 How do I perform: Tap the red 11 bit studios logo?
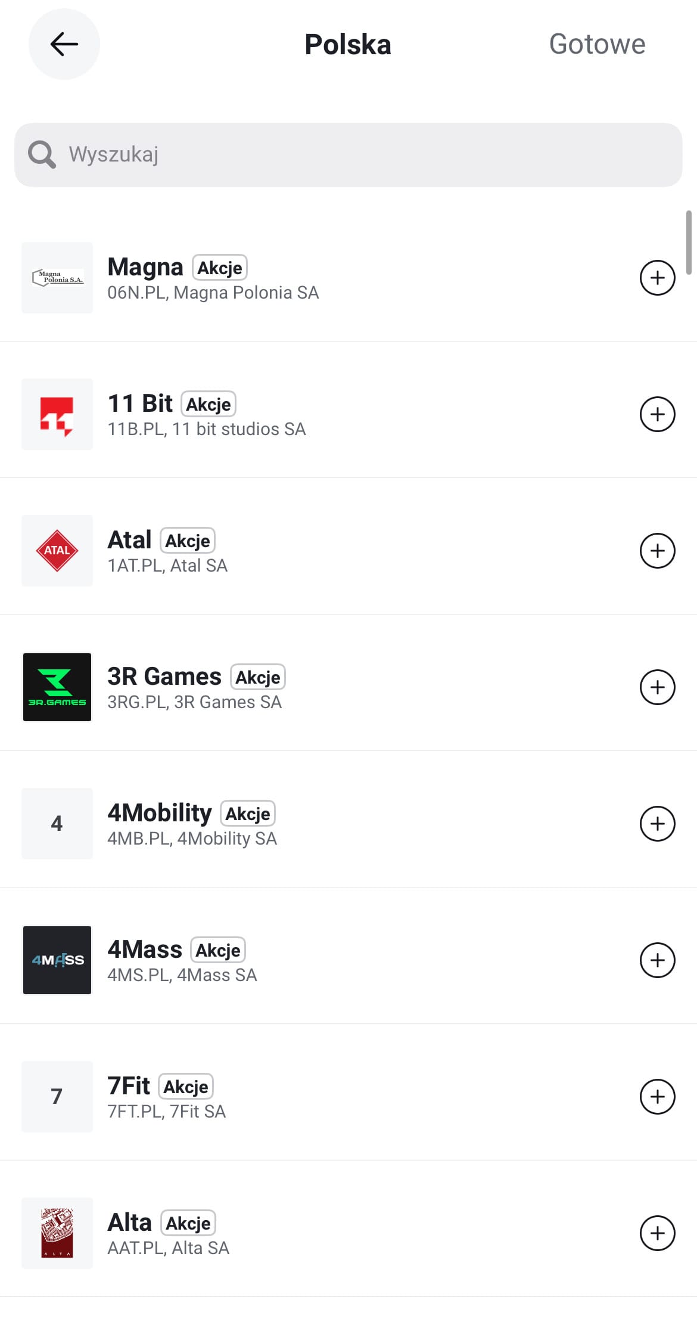pos(57,415)
